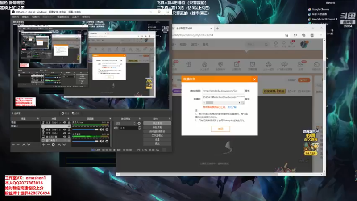The height and width of the screenshot is (201, 357).
Task: Move scene up in OBS scenes panel
Action: click(x=24, y=145)
